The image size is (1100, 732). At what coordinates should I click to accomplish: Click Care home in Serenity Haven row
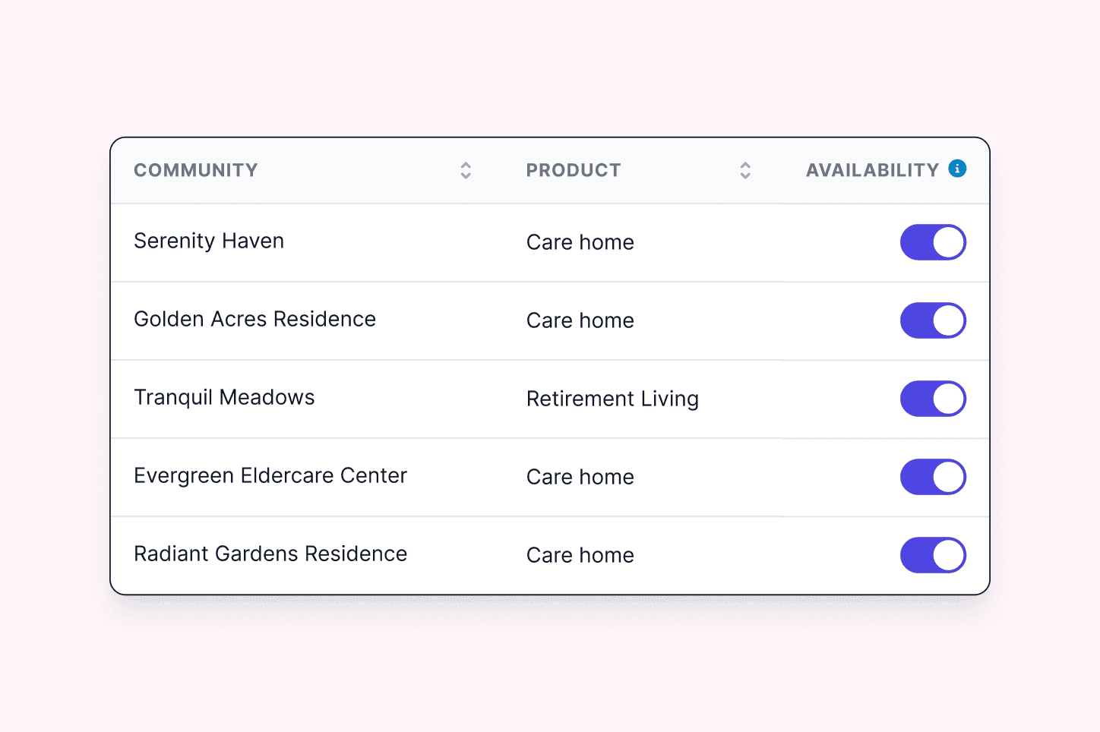(x=580, y=243)
